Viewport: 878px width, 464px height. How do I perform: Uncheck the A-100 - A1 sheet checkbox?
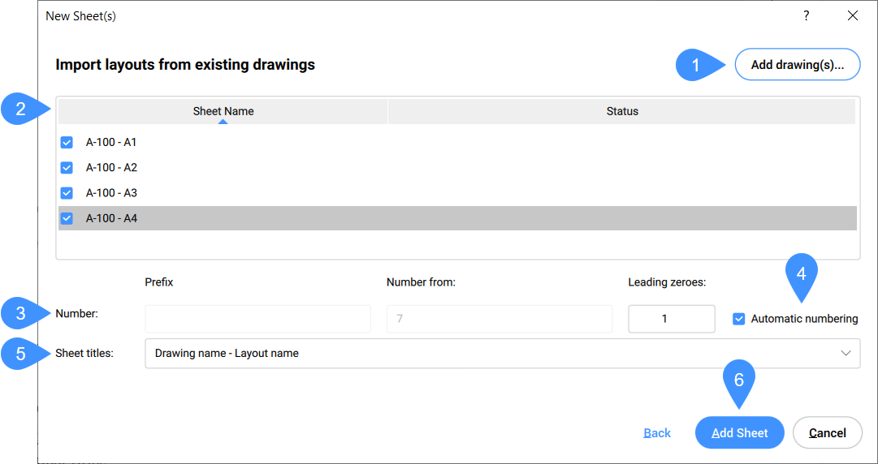point(67,143)
